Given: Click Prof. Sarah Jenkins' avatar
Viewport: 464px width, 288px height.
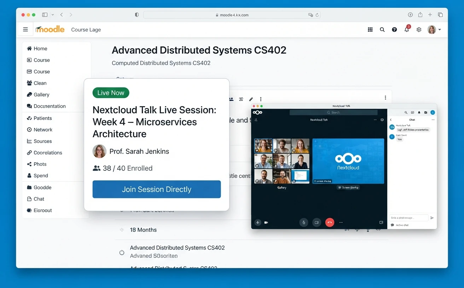Looking at the screenshot, I should click(99, 151).
